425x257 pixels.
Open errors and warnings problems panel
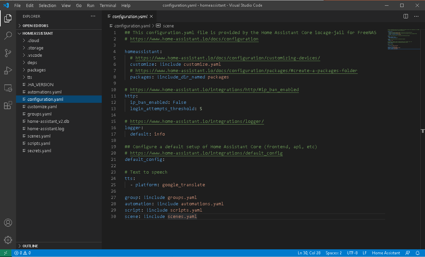tap(22, 253)
